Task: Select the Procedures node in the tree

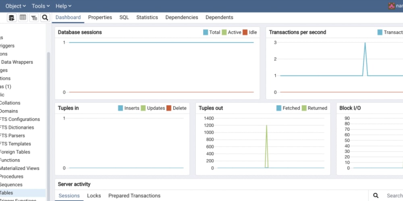Action: pyautogui.click(x=12, y=176)
